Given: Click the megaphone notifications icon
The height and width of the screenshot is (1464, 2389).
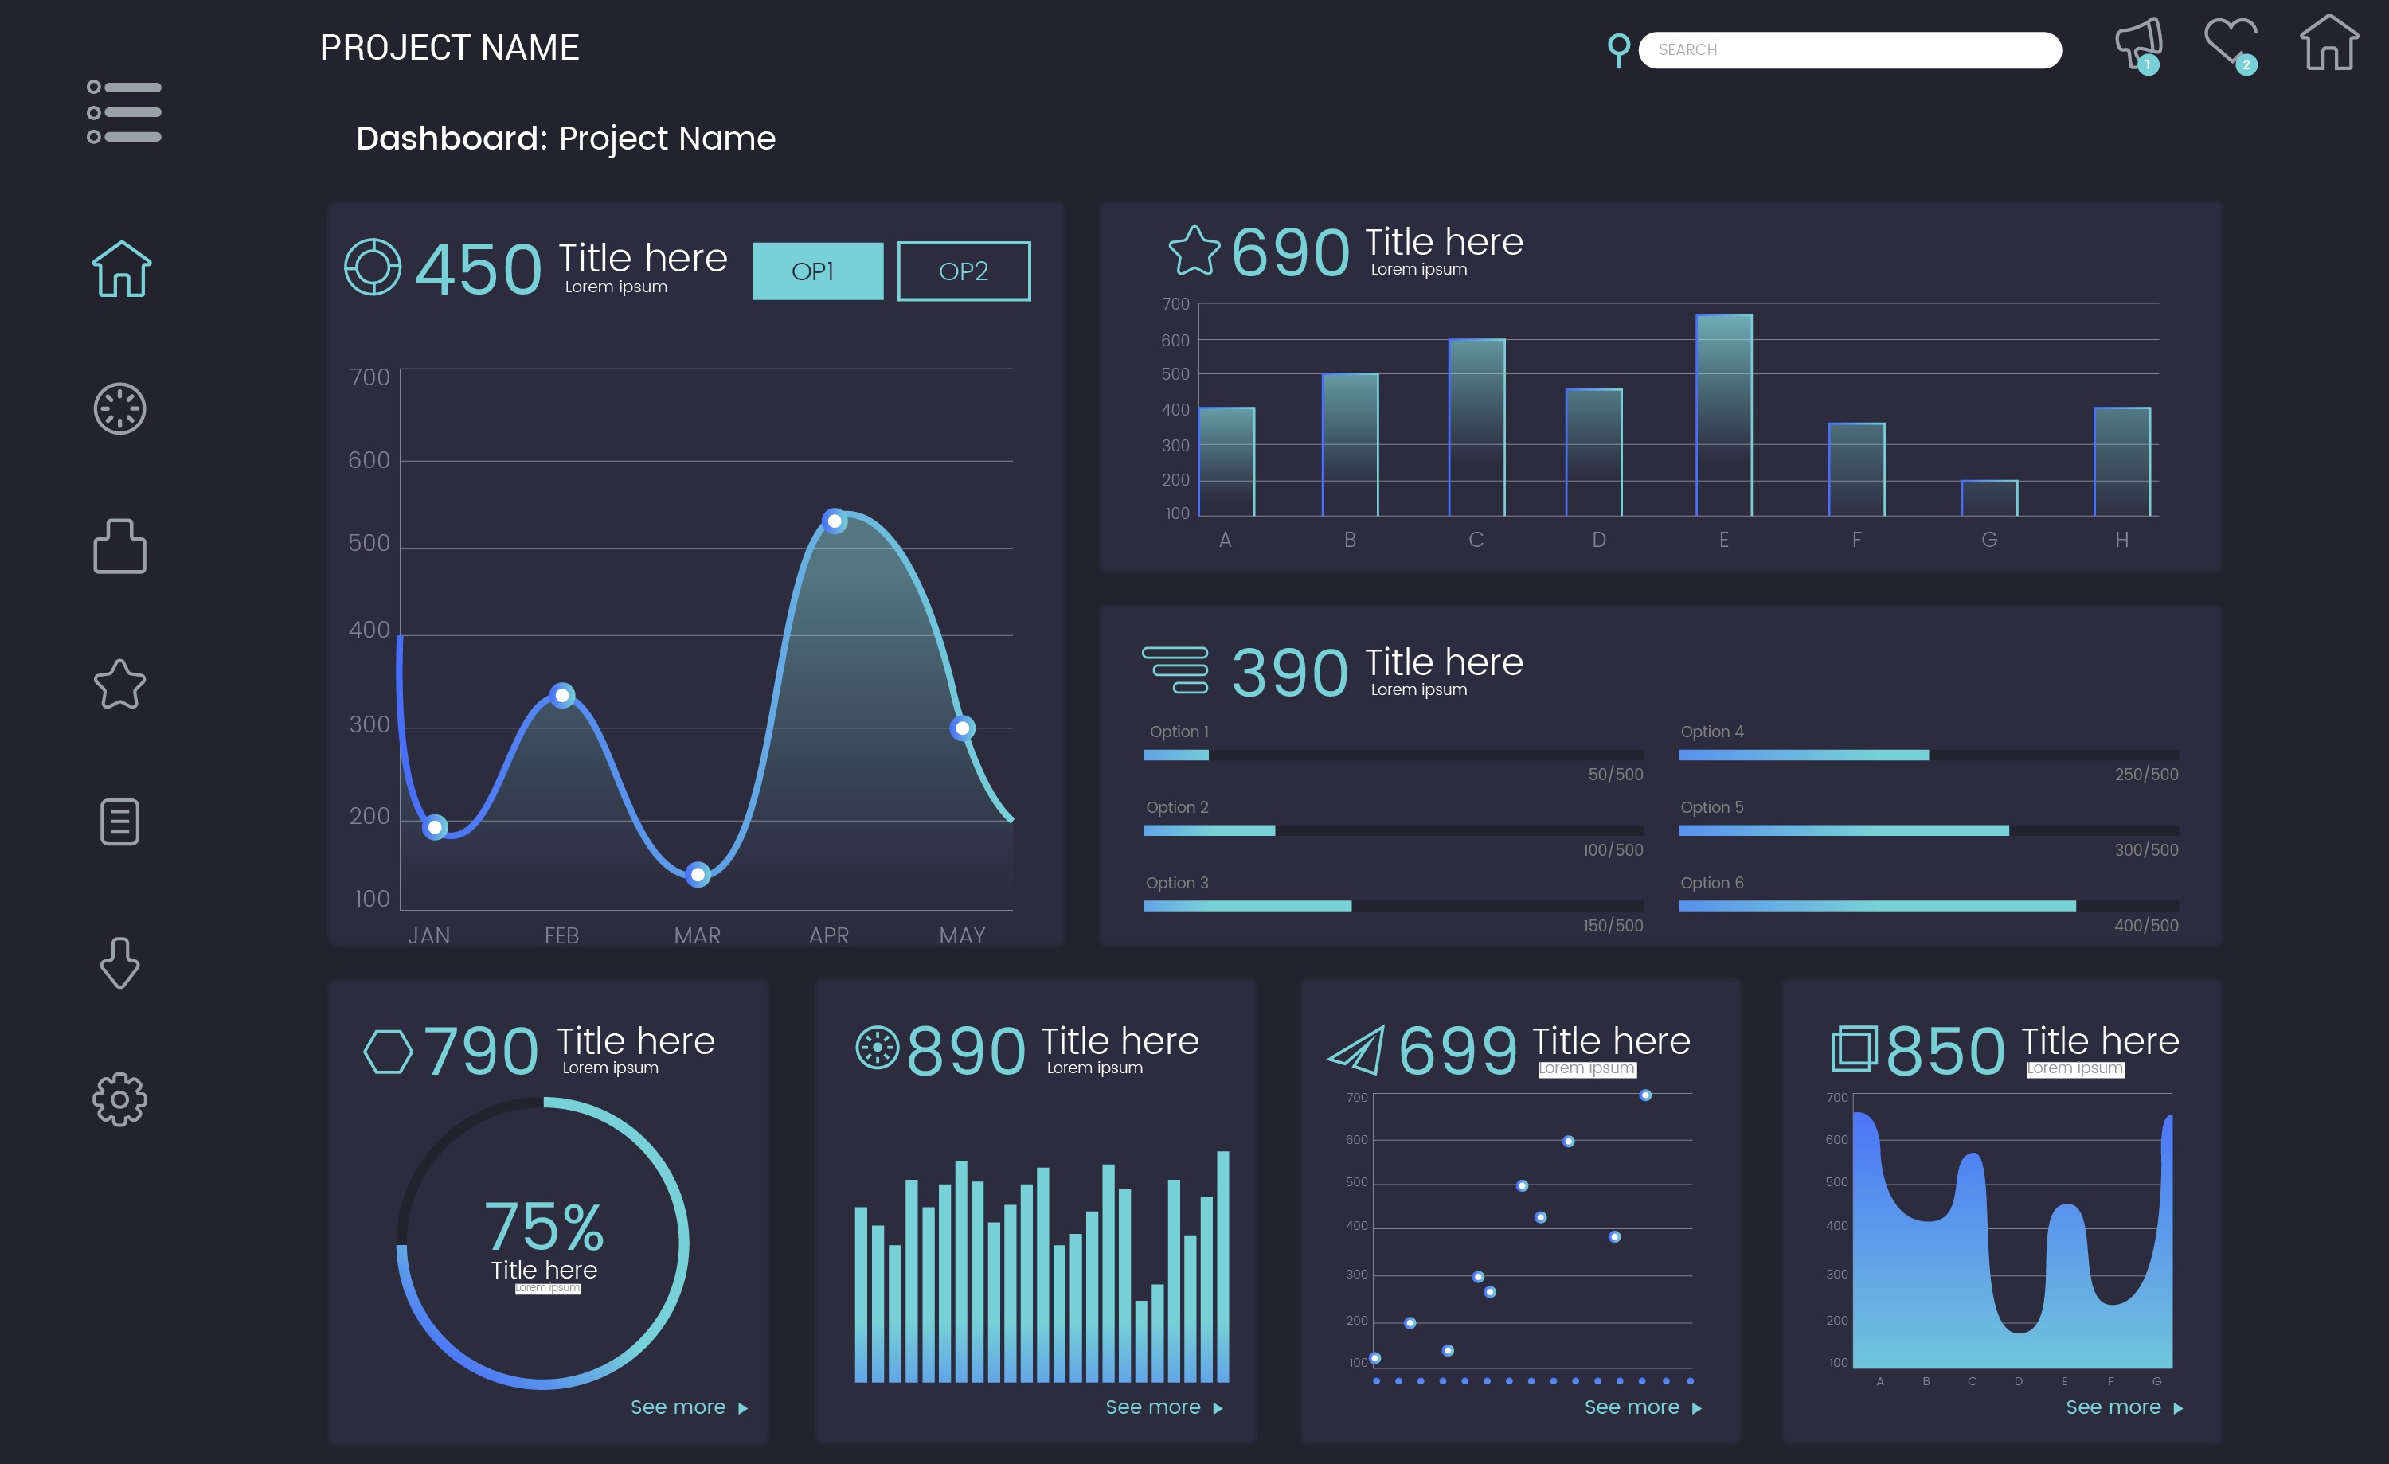Looking at the screenshot, I should pos(2139,44).
